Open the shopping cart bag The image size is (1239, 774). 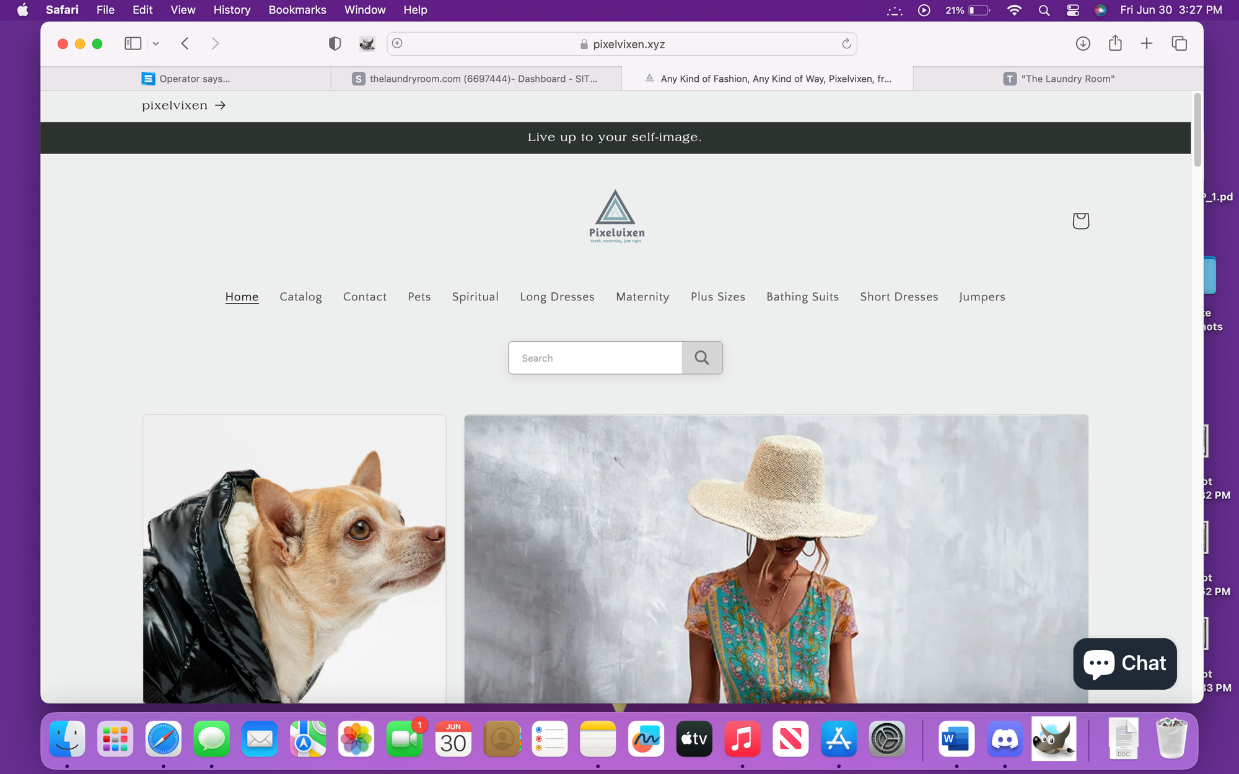click(x=1081, y=221)
